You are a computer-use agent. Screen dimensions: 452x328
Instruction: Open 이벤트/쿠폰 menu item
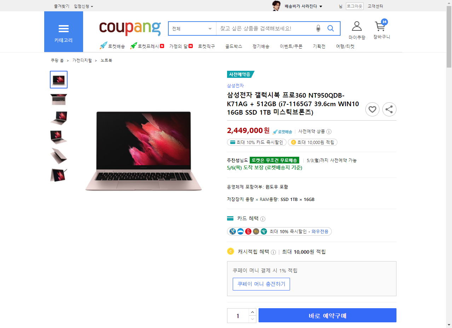tap(291, 46)
